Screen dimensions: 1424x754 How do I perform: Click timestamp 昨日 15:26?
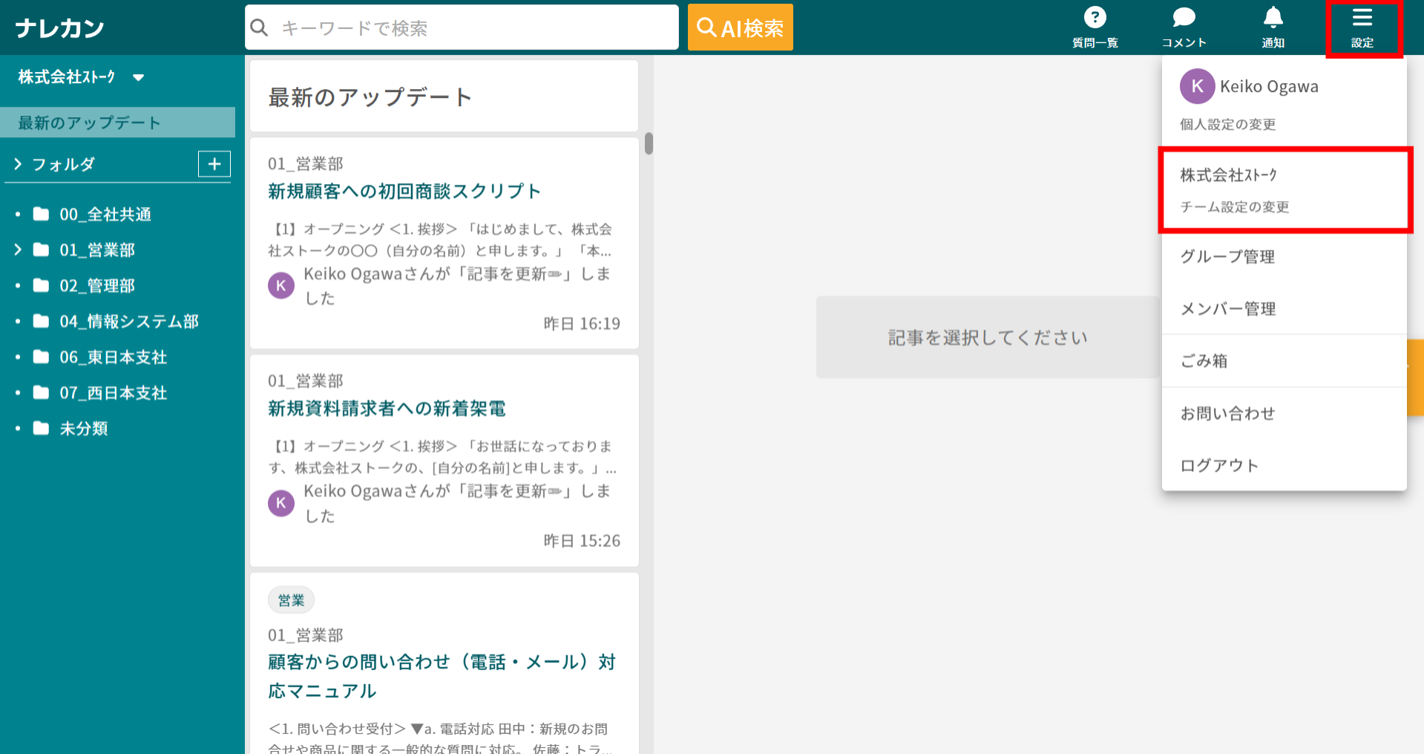click(x=582, y=541)
